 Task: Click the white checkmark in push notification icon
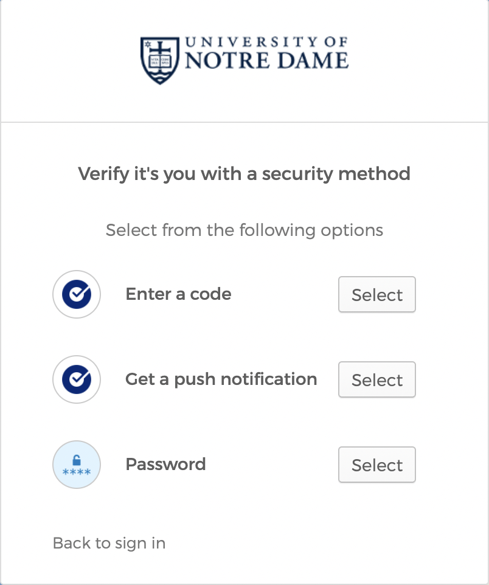pos(78,379)
